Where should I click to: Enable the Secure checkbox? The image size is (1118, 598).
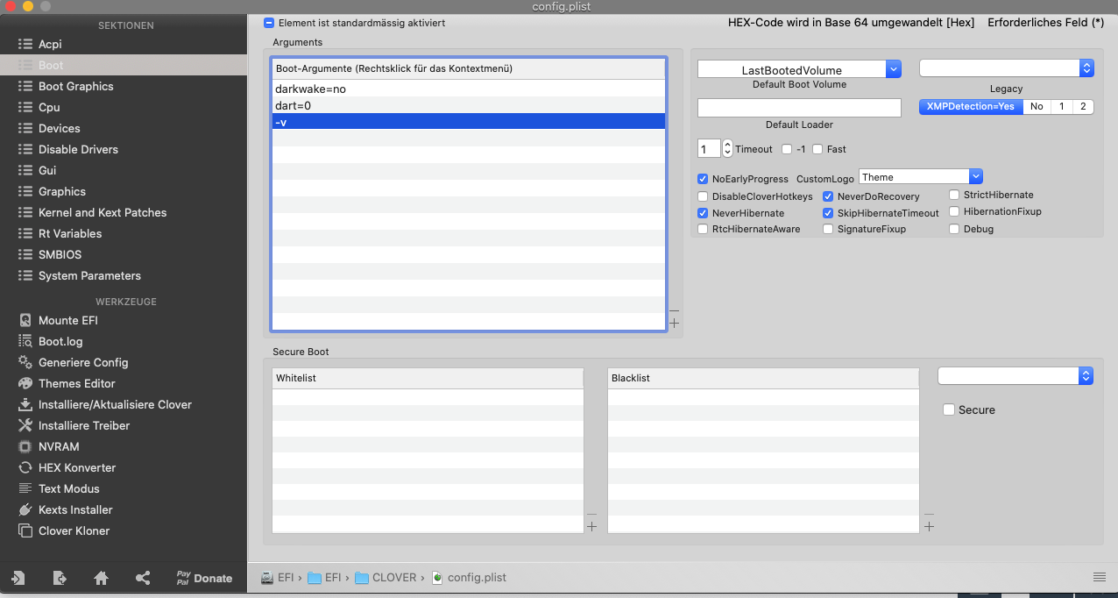click(948, 409)
